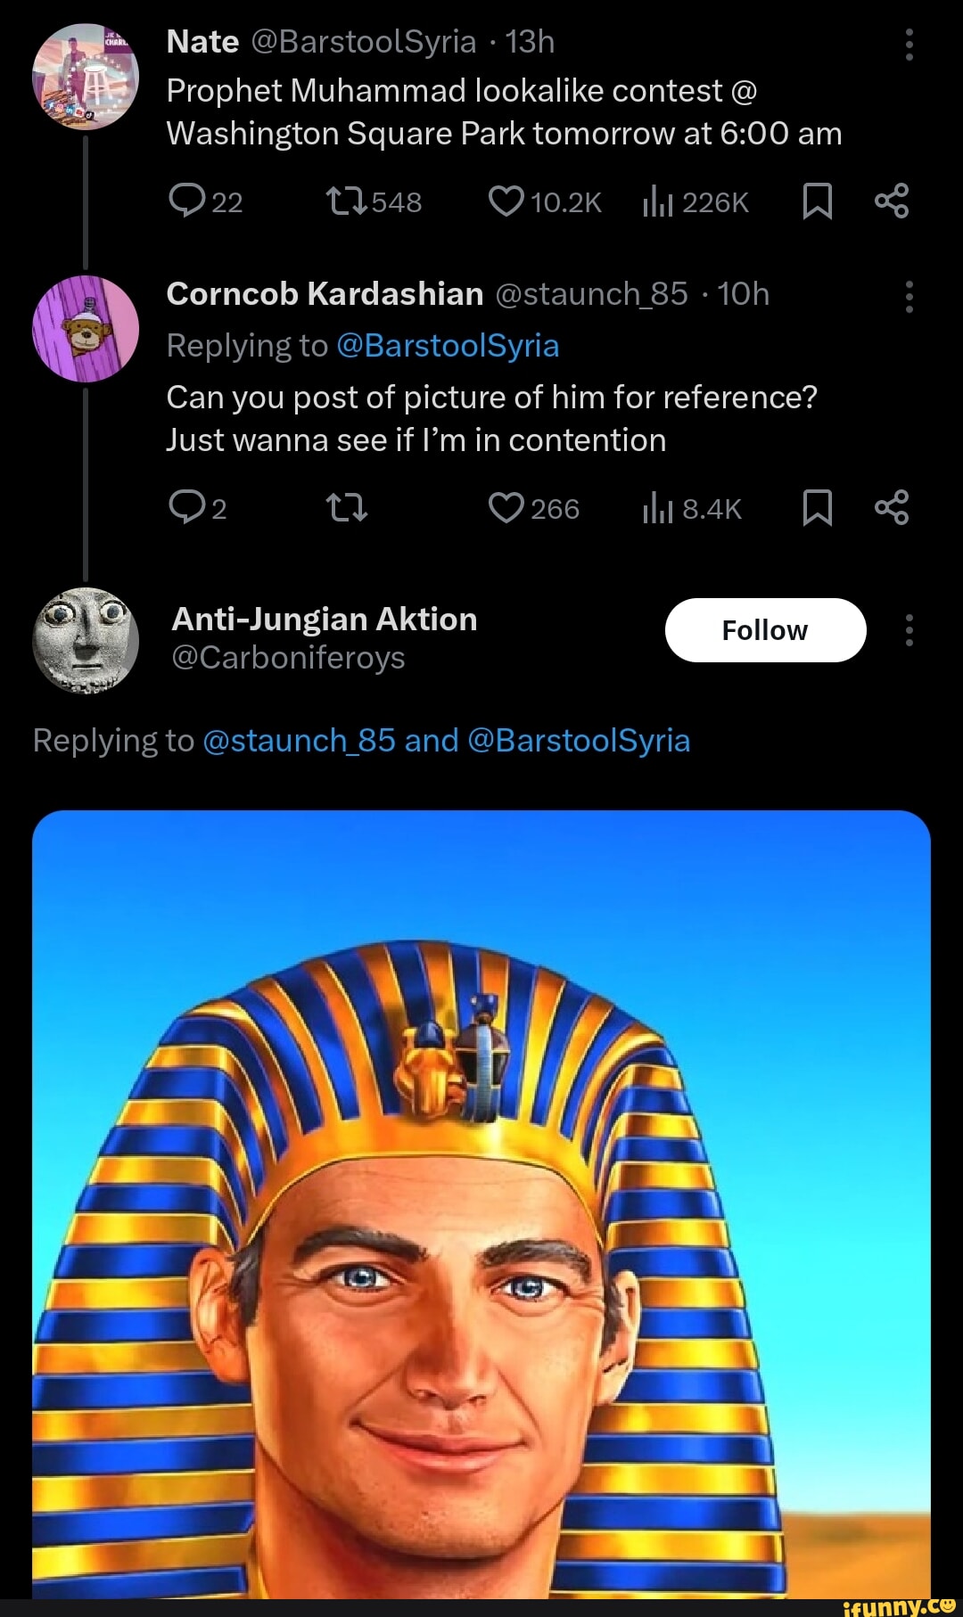
Task: Open Nate's profile avatar
Action: coord(86,77)
